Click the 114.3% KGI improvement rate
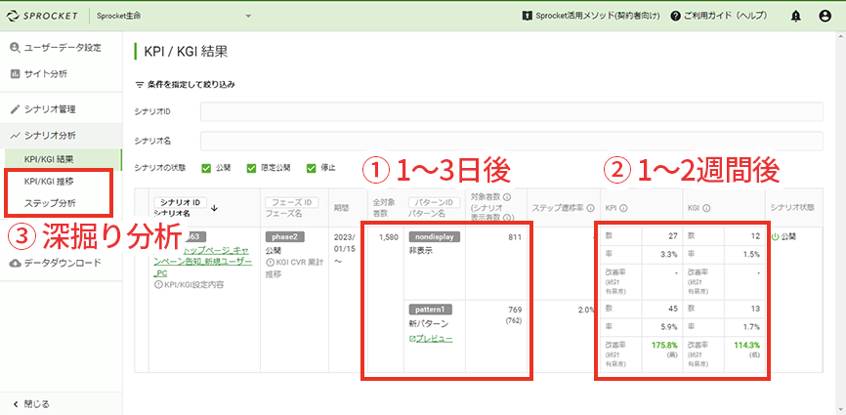The image size is (846, 415). 747,345
